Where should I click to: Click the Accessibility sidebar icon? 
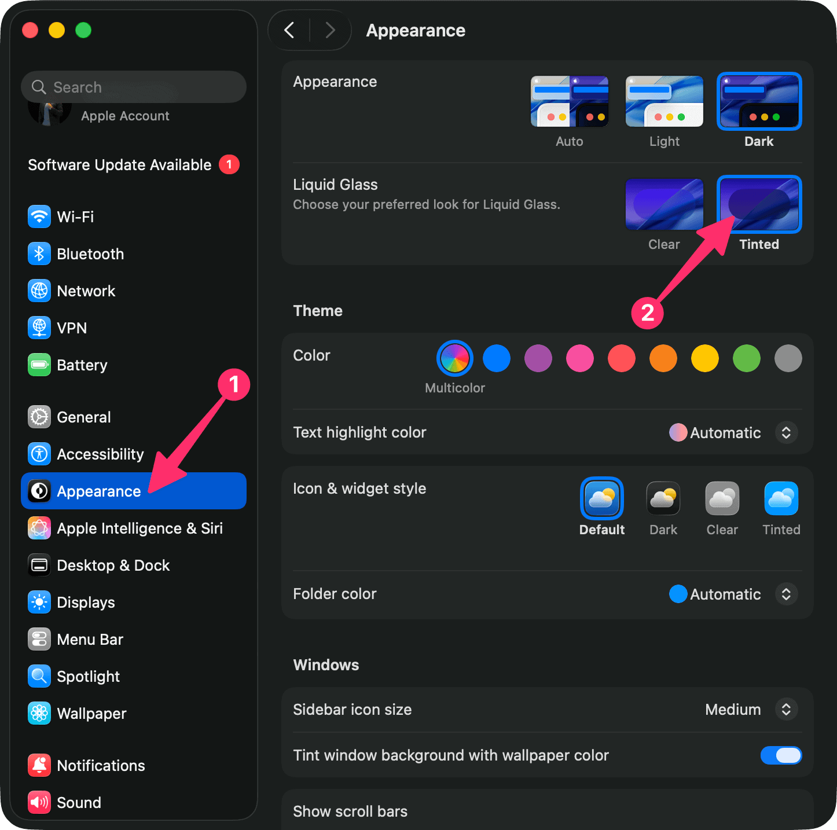[39, 454]
